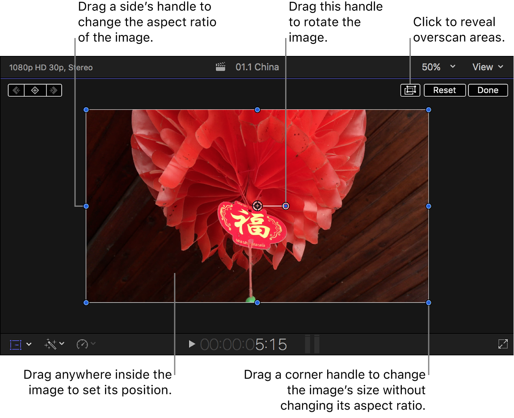Screen dimensions: 514x418
Task: Click the Reset button
Action: (x=444, y=90)
